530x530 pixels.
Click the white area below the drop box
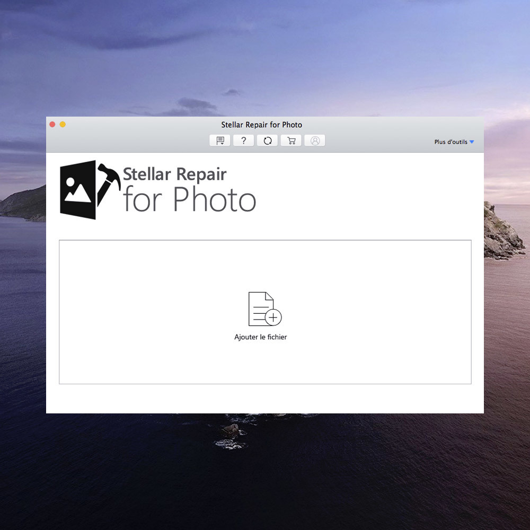265,399
